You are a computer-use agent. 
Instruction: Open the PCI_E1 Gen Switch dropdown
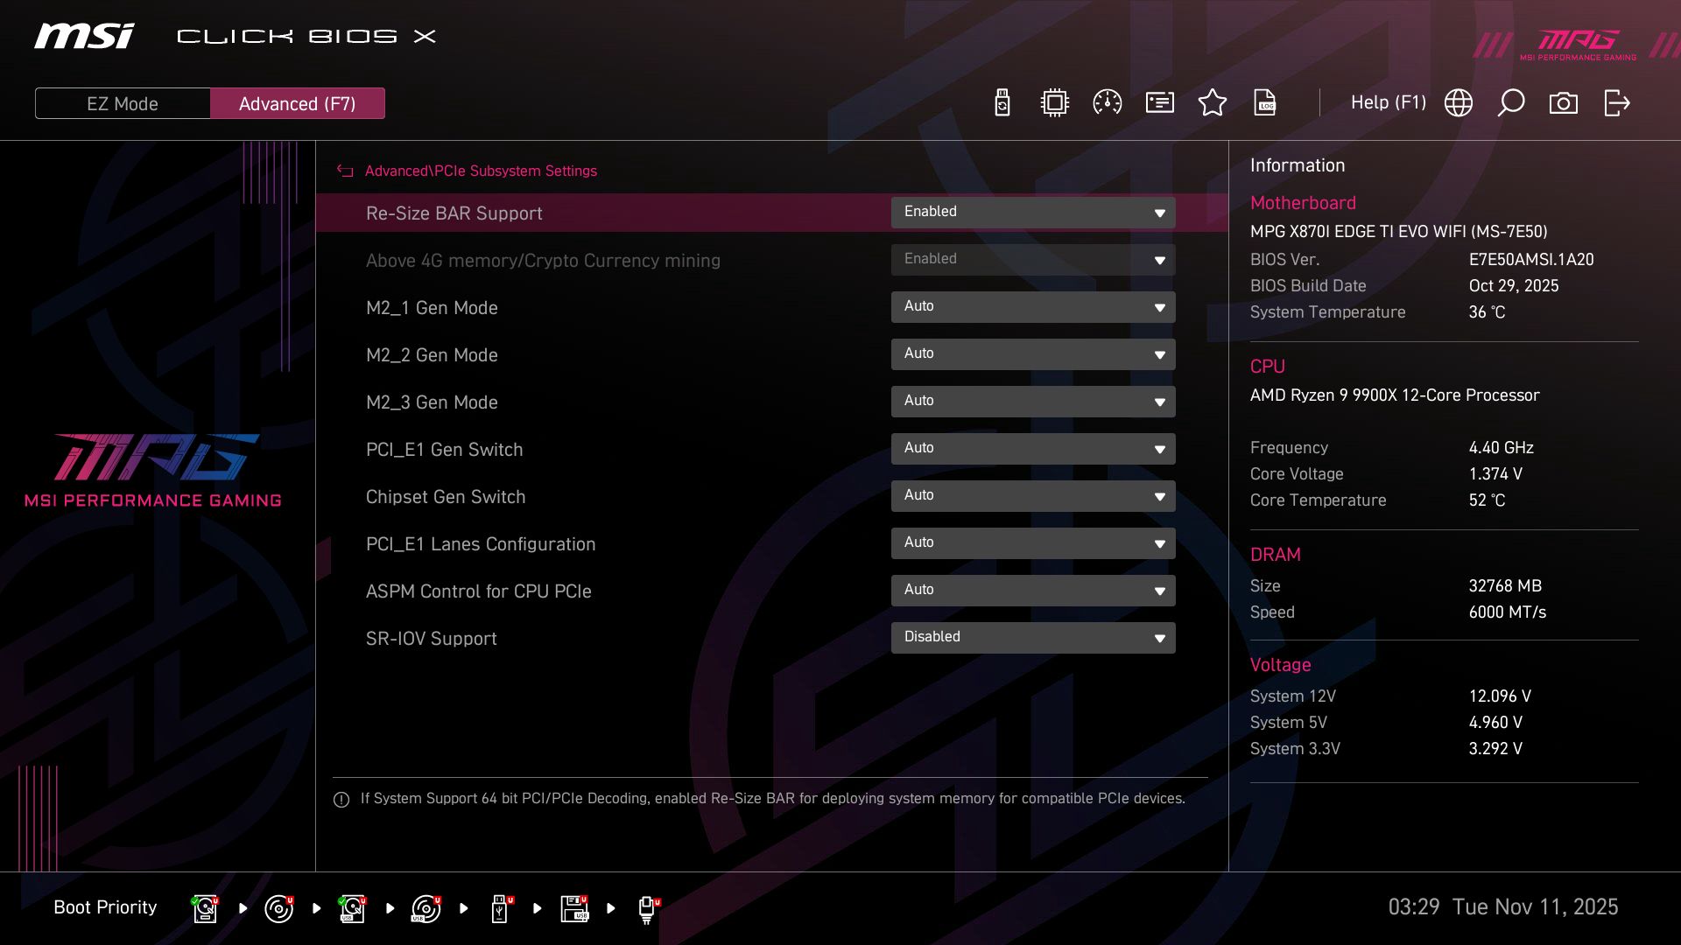(x=1033, y=448)
